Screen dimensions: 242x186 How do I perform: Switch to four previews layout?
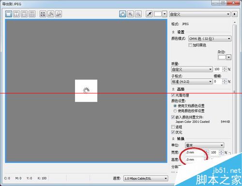coord(32,14)
